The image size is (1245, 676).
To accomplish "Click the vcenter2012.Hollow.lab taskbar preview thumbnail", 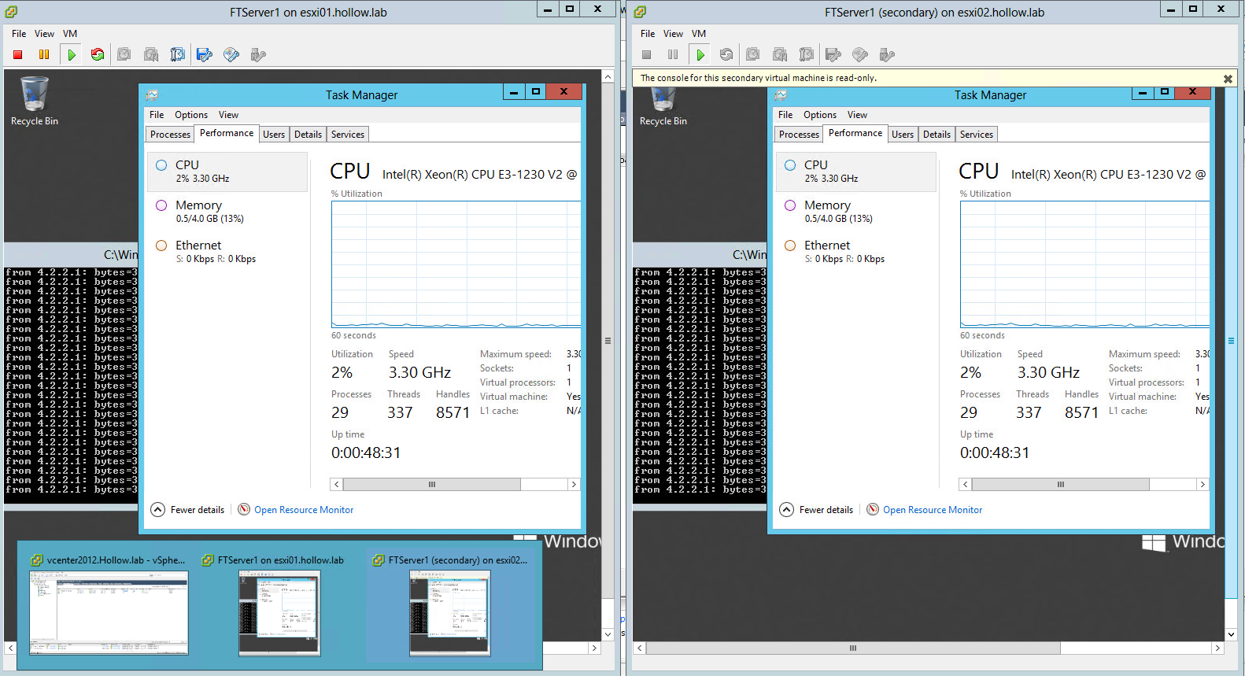I will (x=109, y=612).
